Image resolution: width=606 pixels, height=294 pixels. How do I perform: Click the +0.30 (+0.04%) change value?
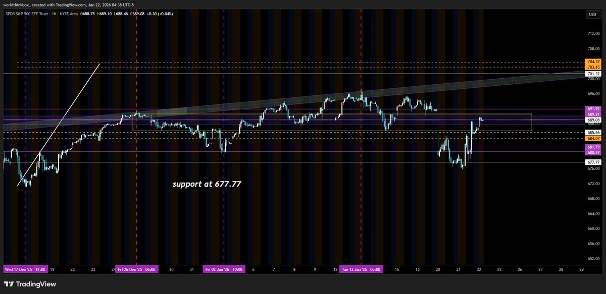(160, 14)
